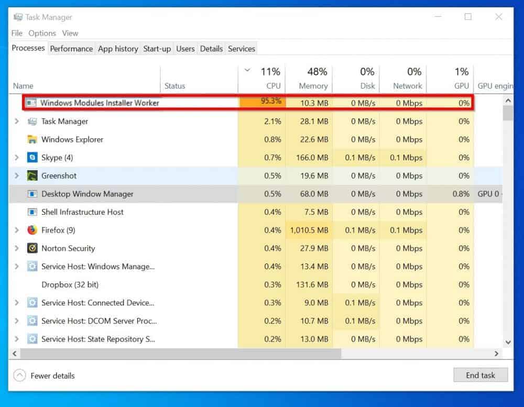The width and height of the screenshot is (524, 407).
Task: Open the View menu
Action: (x=70, y=33)
